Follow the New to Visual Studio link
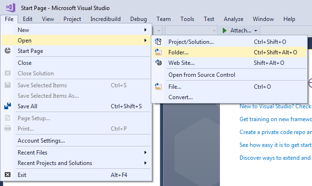Screen dimensions: 312x186 [276, 106]
